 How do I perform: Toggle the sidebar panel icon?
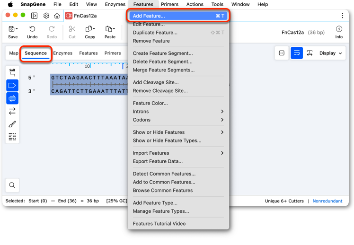[34, 16]
